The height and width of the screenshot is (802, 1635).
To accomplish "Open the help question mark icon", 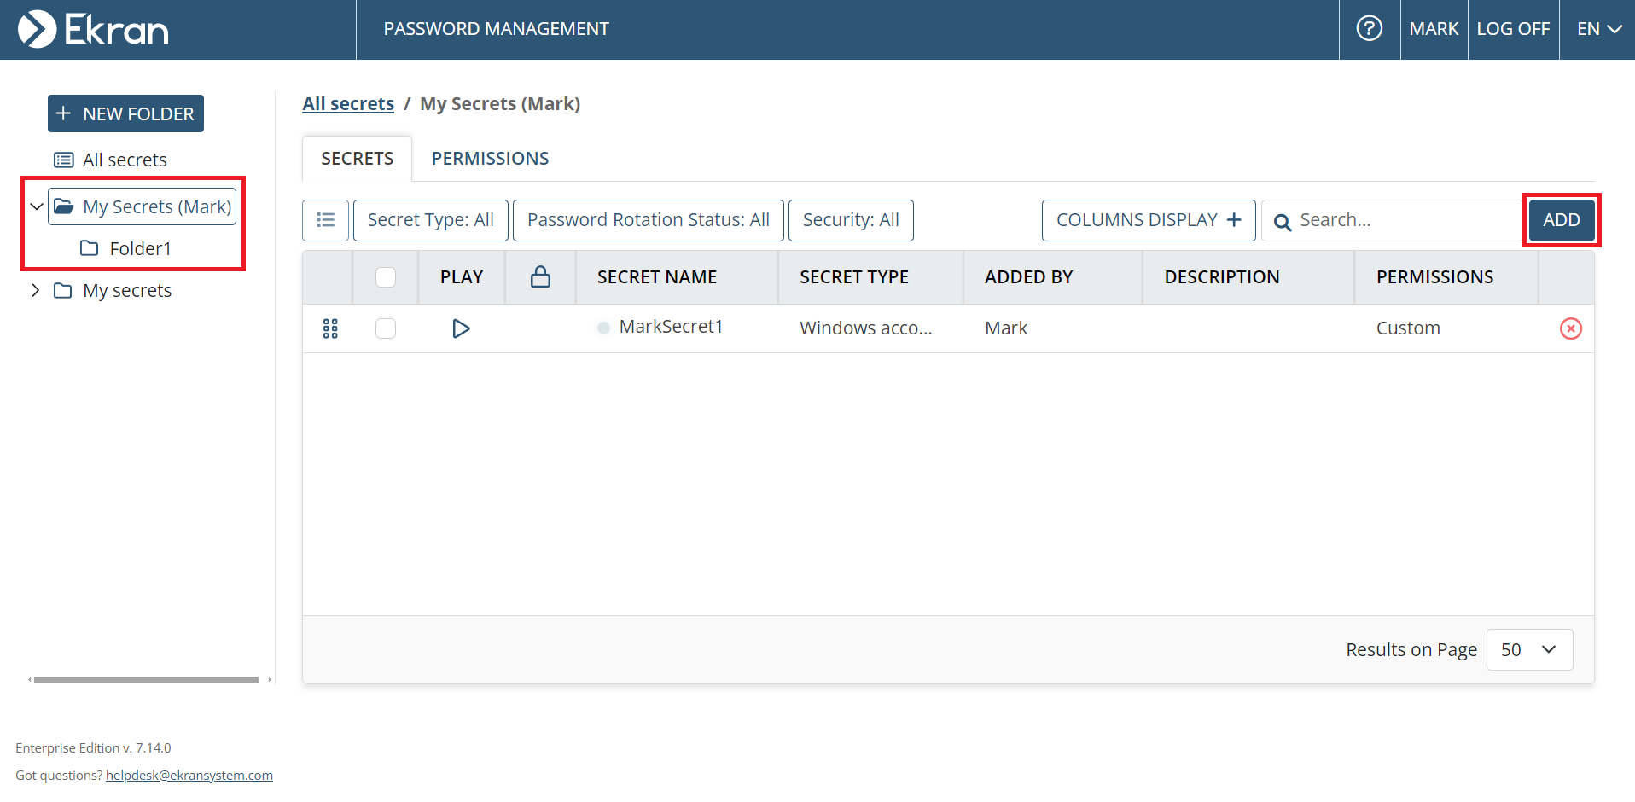I will coord(1369,29).
